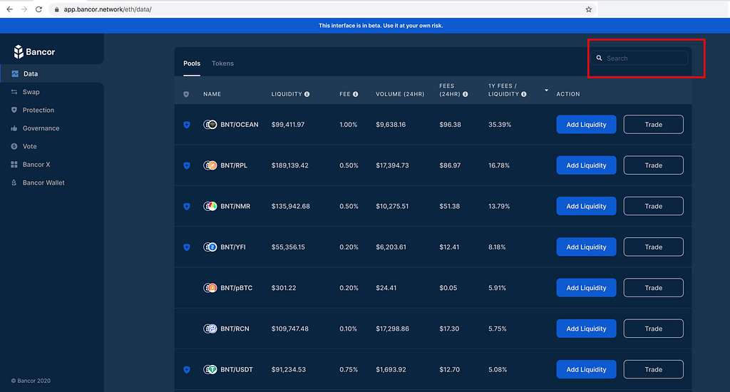
Task: Click the site padlock icon
Action: 57,9
